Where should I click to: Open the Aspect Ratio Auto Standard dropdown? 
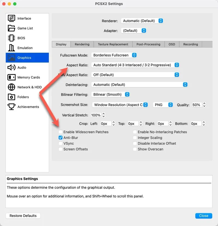(x=135, y=65)
